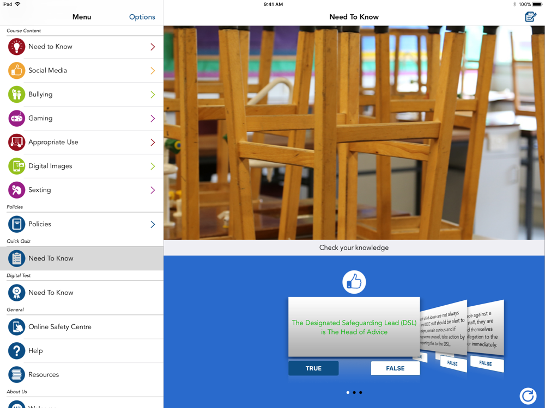Tap the Need to Know lightbulb icon
This screenshot has height=408, width=545.
pos(17,46)
